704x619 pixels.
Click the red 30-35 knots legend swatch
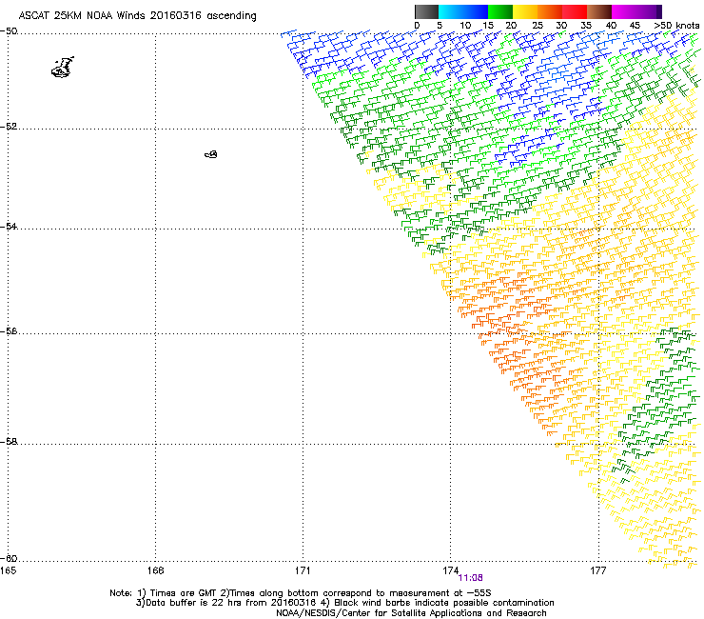pos(575,11)
